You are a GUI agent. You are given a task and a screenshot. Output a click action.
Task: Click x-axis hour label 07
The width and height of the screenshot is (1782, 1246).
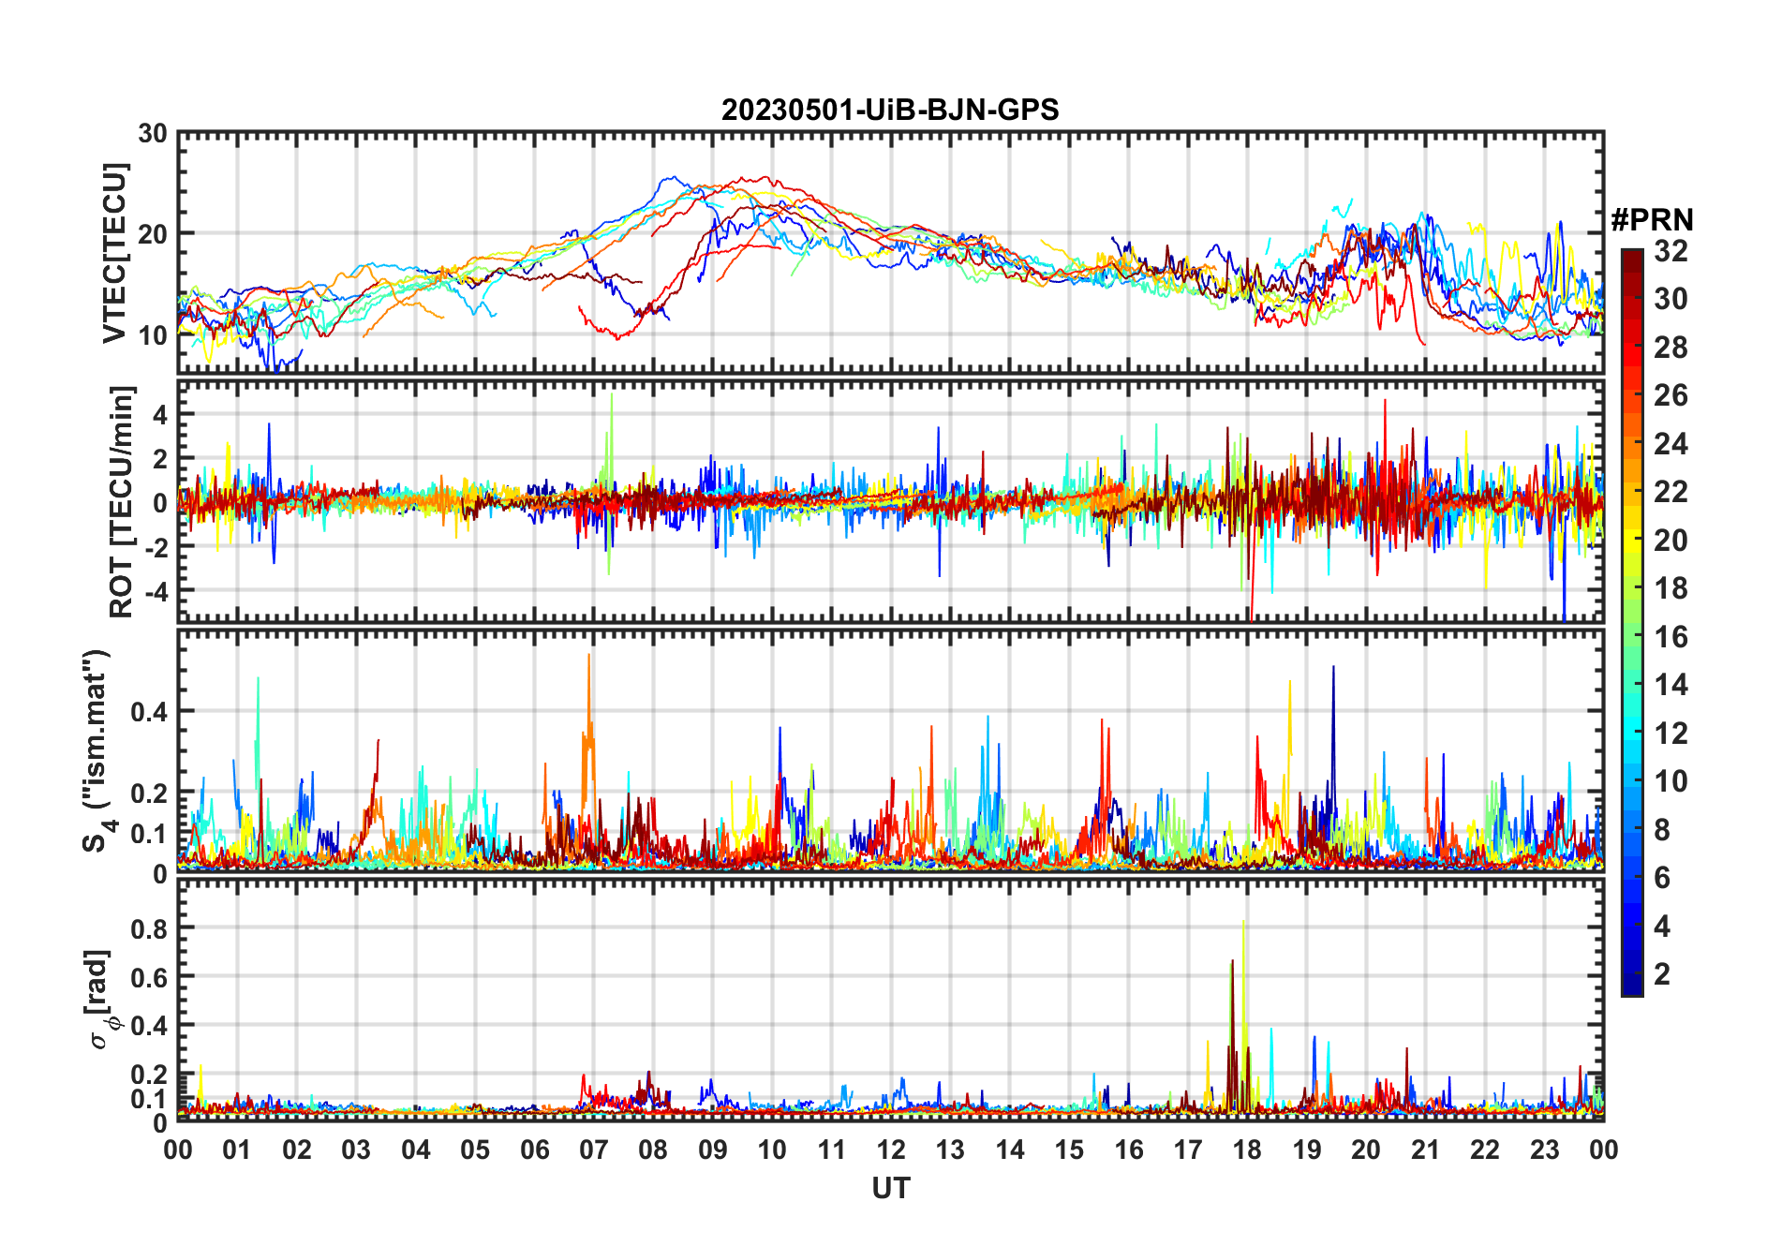click(x=594, y=1150)
